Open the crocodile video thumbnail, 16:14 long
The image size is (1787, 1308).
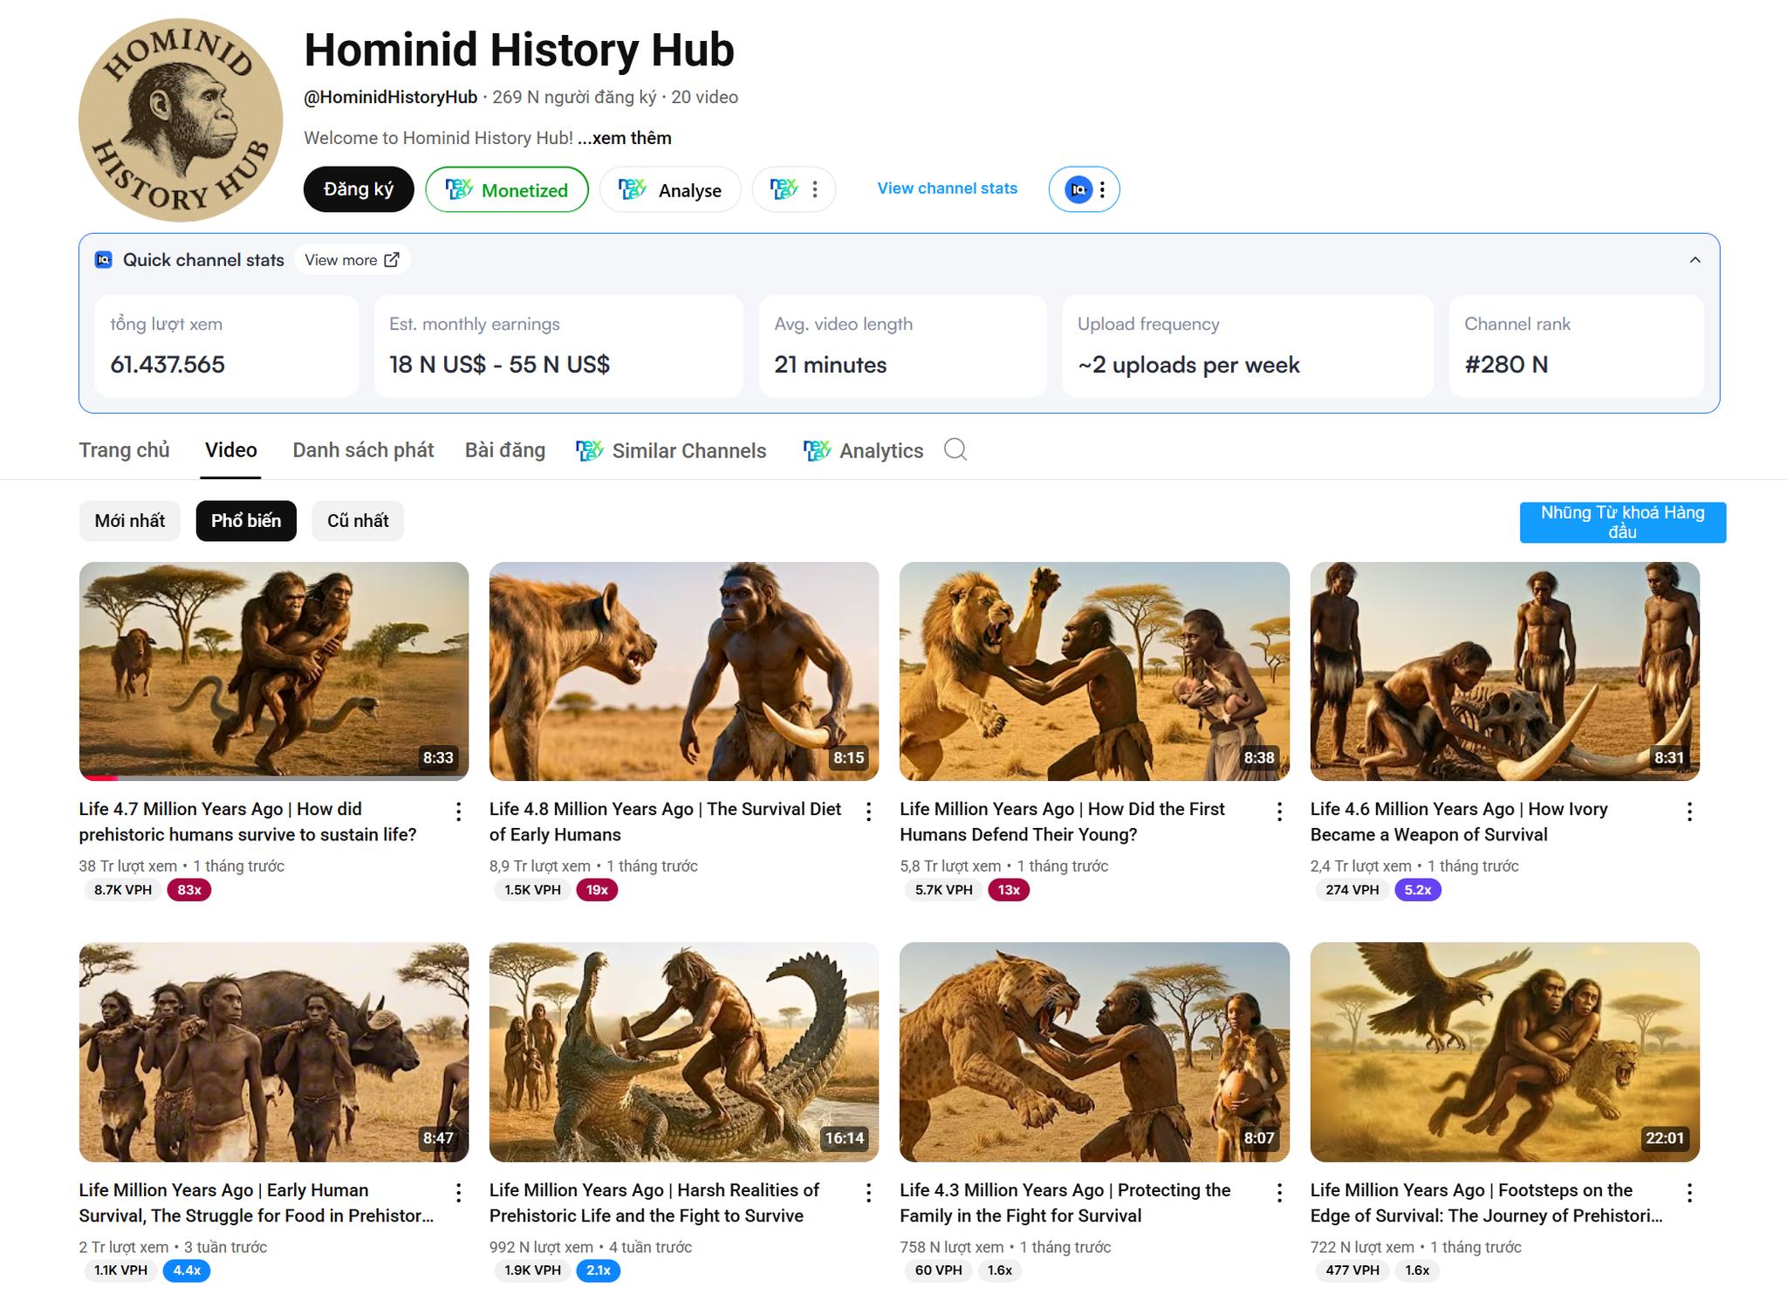click(x=684, y=1051)
